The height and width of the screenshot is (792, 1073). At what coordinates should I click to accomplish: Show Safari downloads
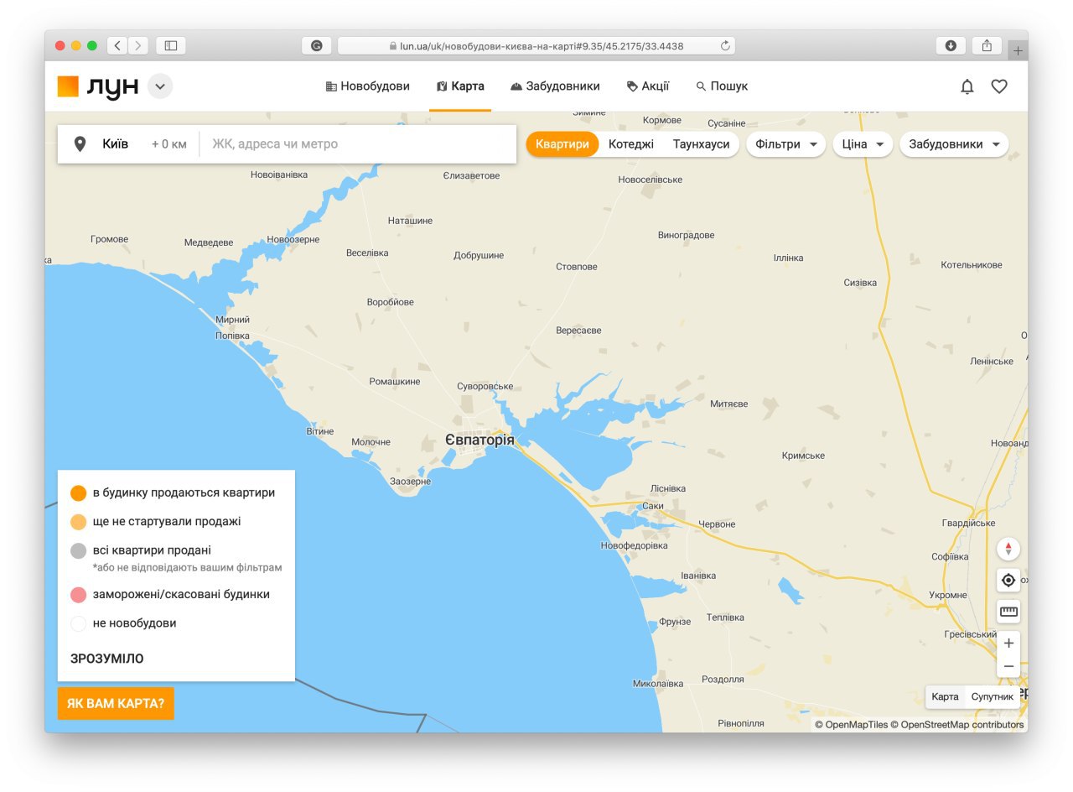click(951, 45)
